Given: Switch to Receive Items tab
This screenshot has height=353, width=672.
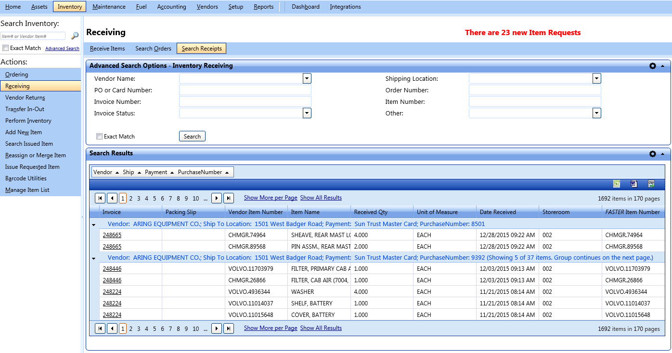Looking at the screenshot, I should (x=107, y=49).
